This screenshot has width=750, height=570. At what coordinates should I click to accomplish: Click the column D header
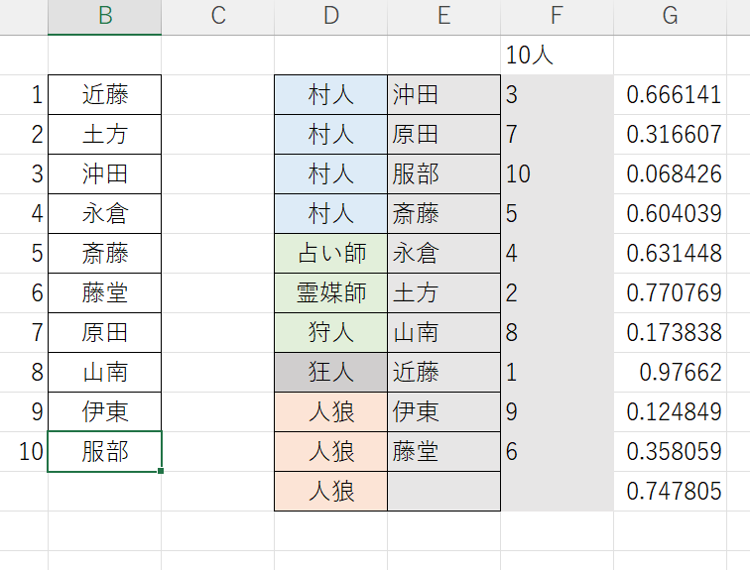pos(330,16)
